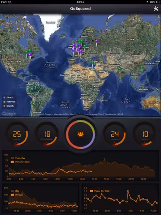The image size is (161, 215).
Task: Tap the North Atlantic Ocean map label
Action: (x=50, y=65)
